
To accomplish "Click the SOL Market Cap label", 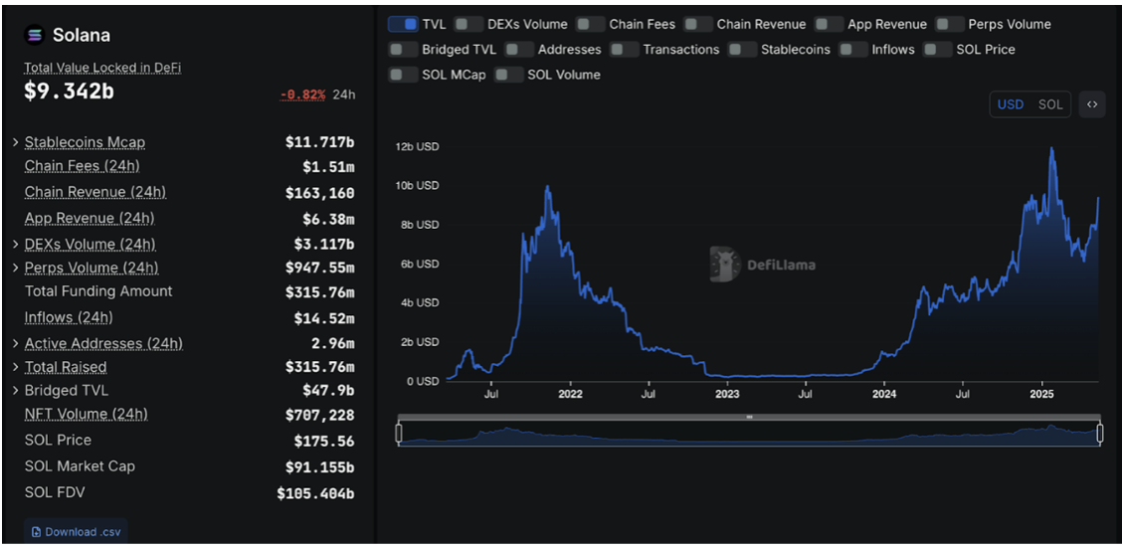I will [x=81, y=466].
